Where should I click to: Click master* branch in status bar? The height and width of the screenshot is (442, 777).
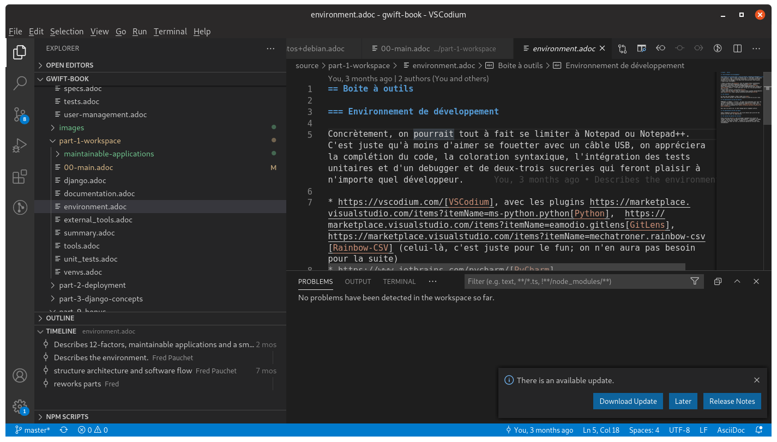tap(32, 430)
